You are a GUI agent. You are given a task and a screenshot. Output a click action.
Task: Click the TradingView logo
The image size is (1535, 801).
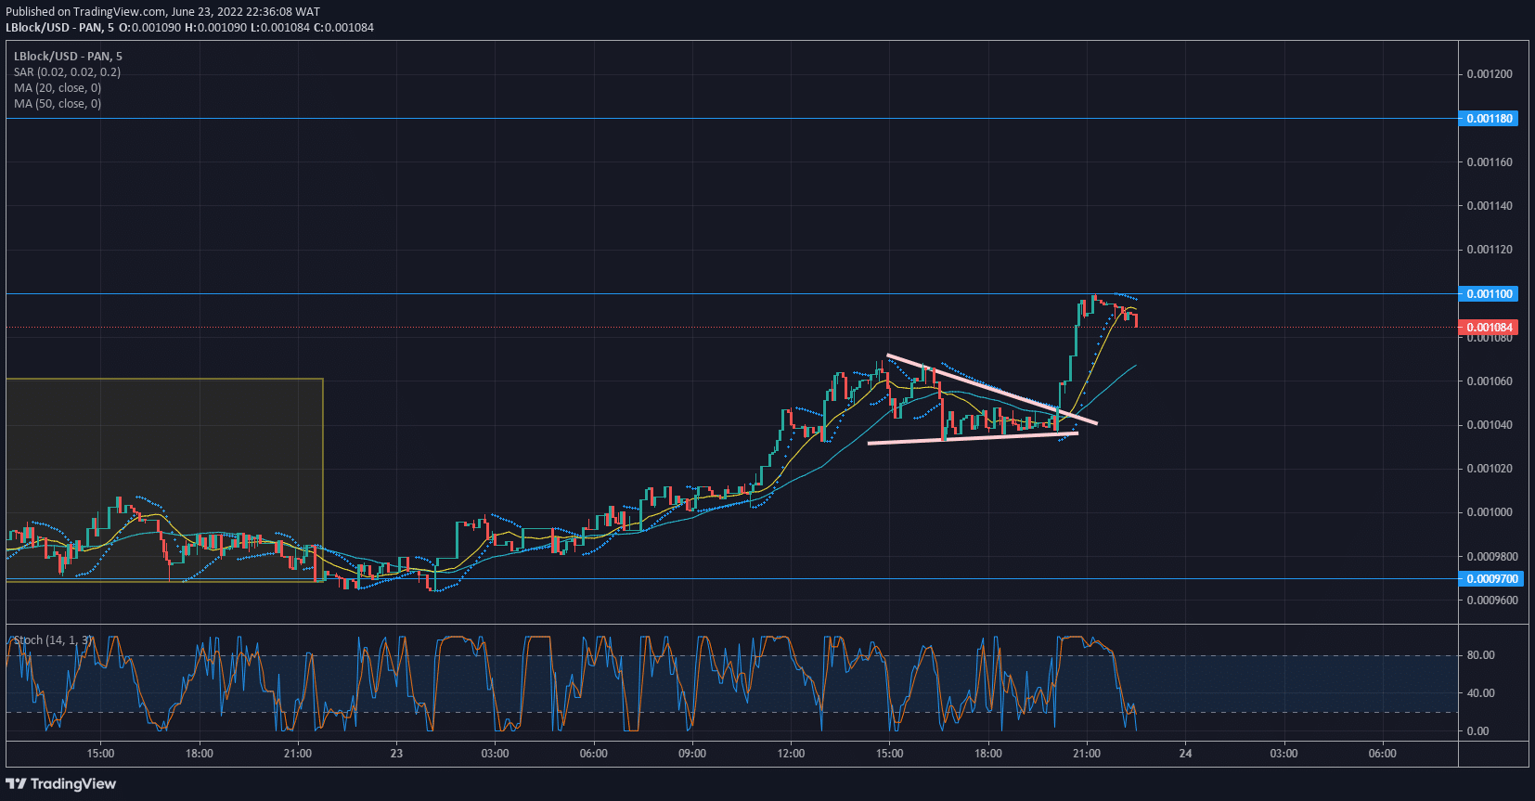click(x=61, y=783)
